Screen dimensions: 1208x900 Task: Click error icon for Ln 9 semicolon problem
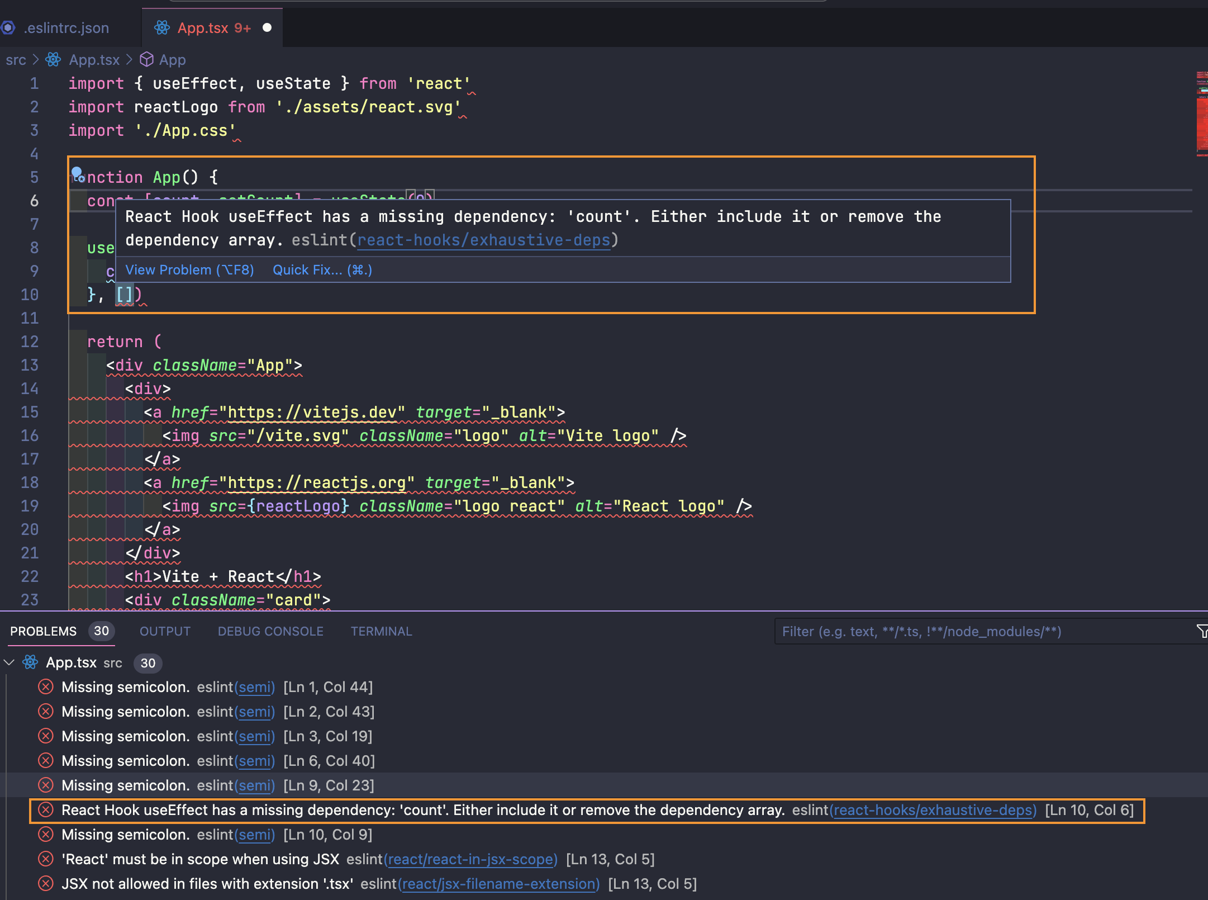coord(46,785)
